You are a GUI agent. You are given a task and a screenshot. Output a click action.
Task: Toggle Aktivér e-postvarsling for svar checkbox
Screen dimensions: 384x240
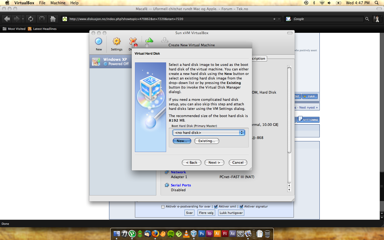pos(163,207)
